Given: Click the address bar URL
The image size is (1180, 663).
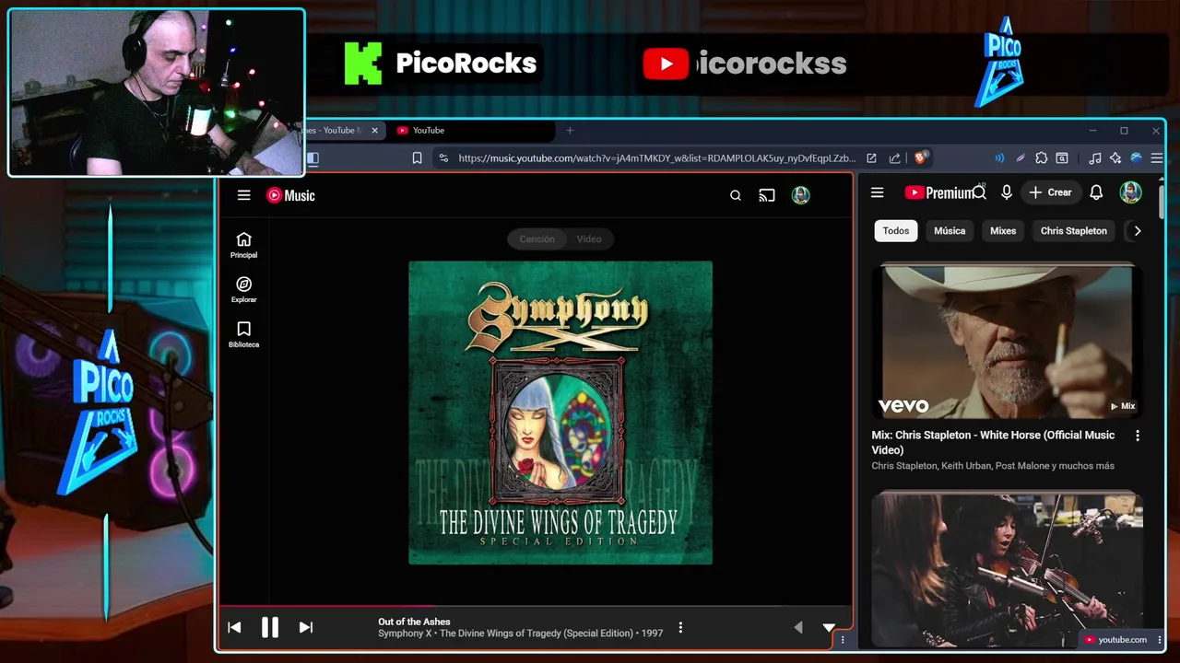Looking at the screenshot, I should 656,158.
